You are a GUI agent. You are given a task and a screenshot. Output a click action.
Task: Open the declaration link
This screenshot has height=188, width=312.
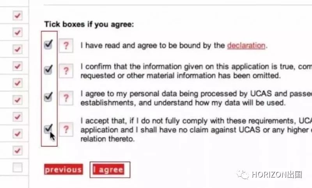click(246, 46)
